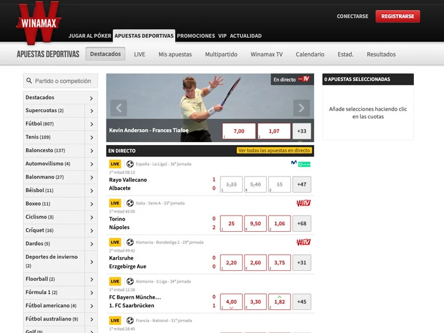The width and height of the screenshot is (444, 333).
Task: Show next banner slide
Action: tap(301, 108)
